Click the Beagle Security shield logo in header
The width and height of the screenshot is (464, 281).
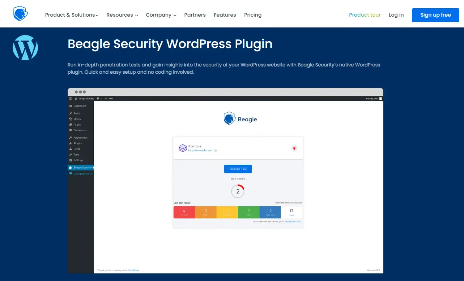click(x=21, y=13)
